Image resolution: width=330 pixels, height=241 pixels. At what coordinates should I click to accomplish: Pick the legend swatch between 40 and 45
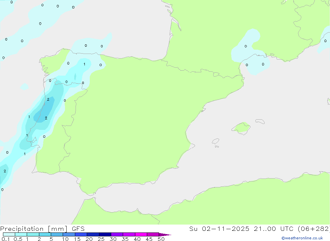[x=141, y=234]
